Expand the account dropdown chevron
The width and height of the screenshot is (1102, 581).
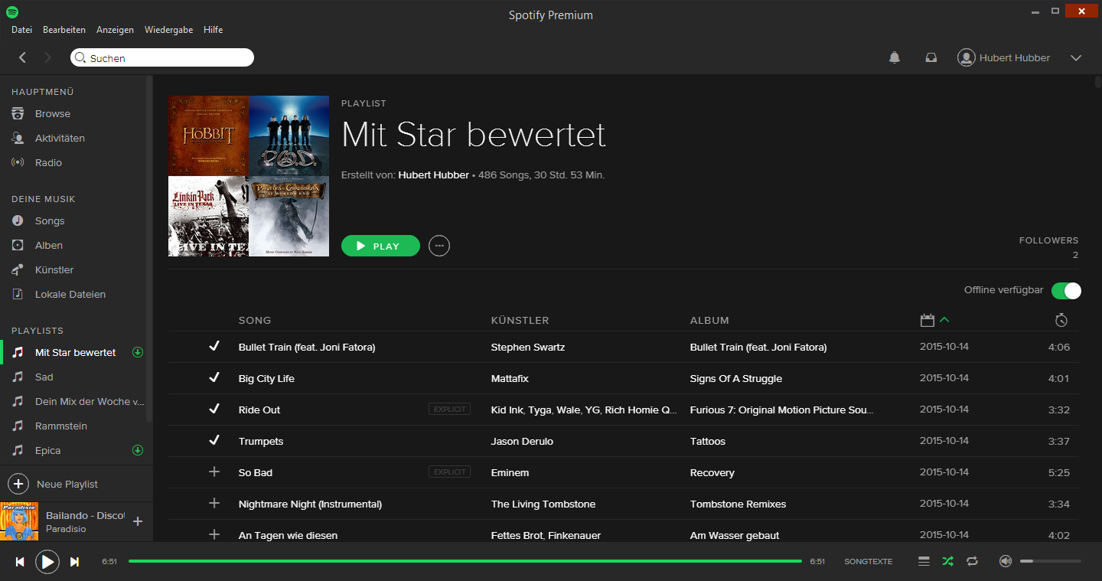[1076, 57]
